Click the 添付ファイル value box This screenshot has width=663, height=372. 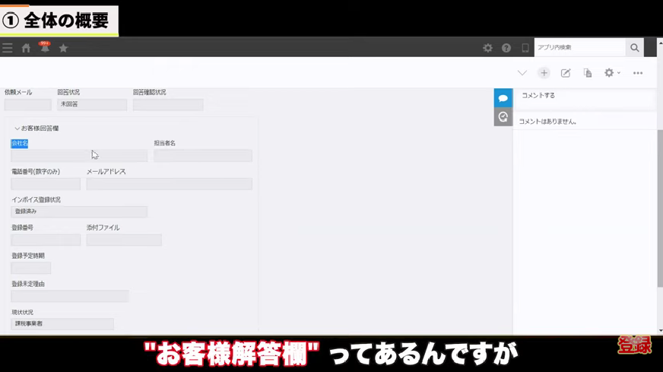124,240
